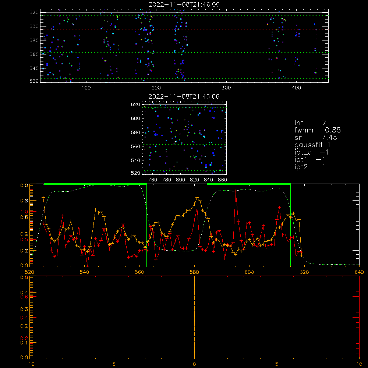Click x-axis label '780' on small square plot
Screen dimensions: 368x368
(167, 180)
